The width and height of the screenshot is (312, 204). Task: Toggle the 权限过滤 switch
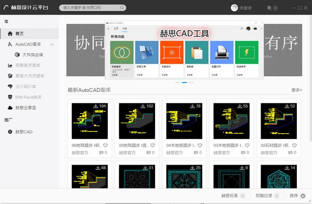pyautogui.click(x=279, y=196)
